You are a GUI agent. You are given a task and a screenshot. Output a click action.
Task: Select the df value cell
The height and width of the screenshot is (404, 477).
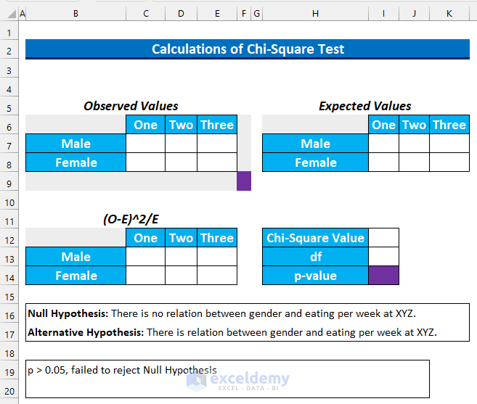point(383,257)
